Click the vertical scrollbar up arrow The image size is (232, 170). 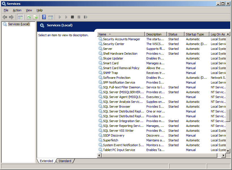(228, 34)
